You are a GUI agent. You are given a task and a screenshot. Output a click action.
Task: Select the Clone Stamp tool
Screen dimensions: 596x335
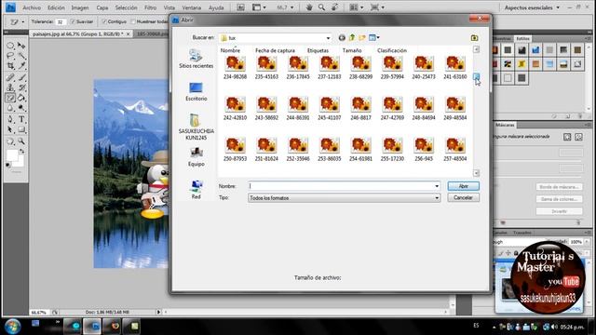point(10,87)
